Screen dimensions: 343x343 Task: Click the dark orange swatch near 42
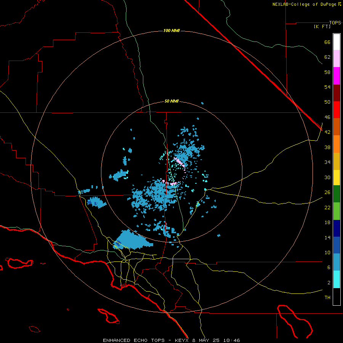337,127
